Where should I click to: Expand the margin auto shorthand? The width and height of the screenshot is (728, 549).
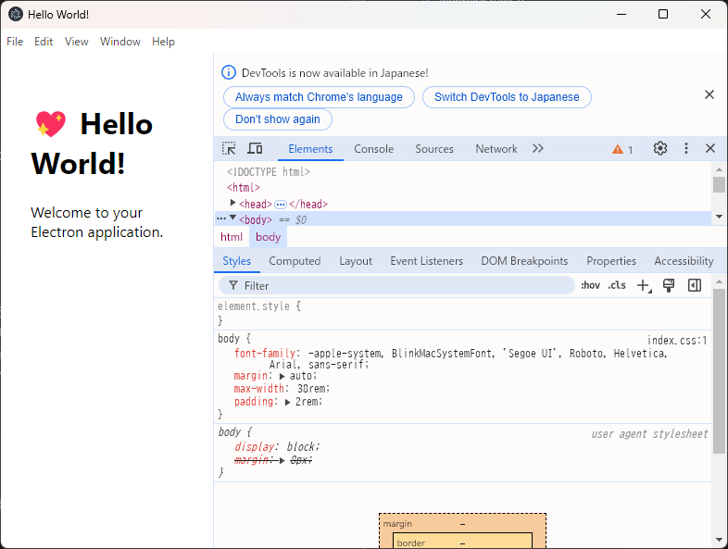tap(282, 377)
